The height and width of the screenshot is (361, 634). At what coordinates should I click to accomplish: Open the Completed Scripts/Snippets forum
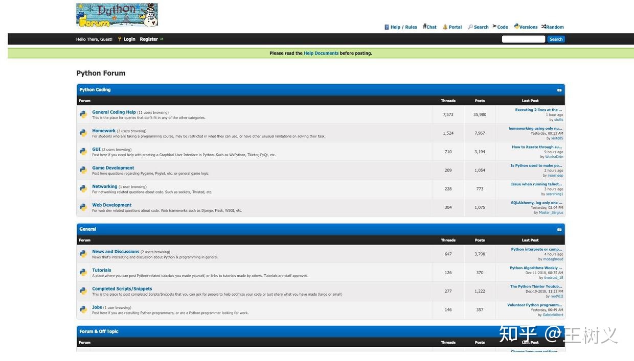pyautogui.click(x=122, y=289)
